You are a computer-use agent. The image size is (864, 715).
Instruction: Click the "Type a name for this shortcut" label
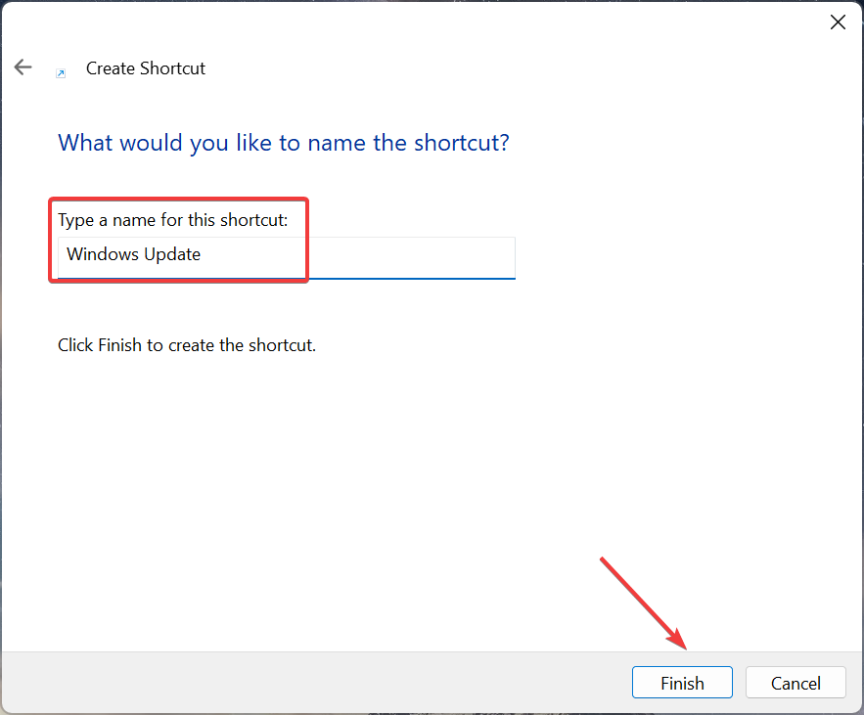(x=173, y=219)
